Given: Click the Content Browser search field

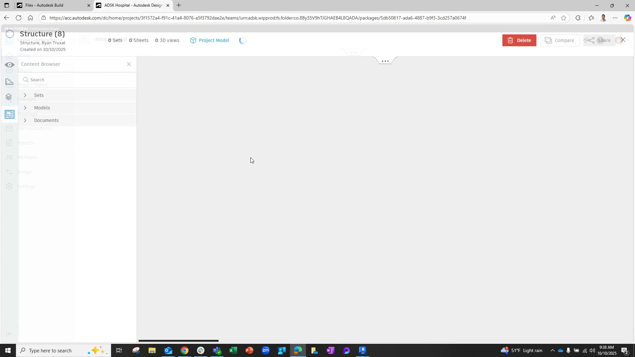Looking at the screenshot, I should (x=77, y=80).
